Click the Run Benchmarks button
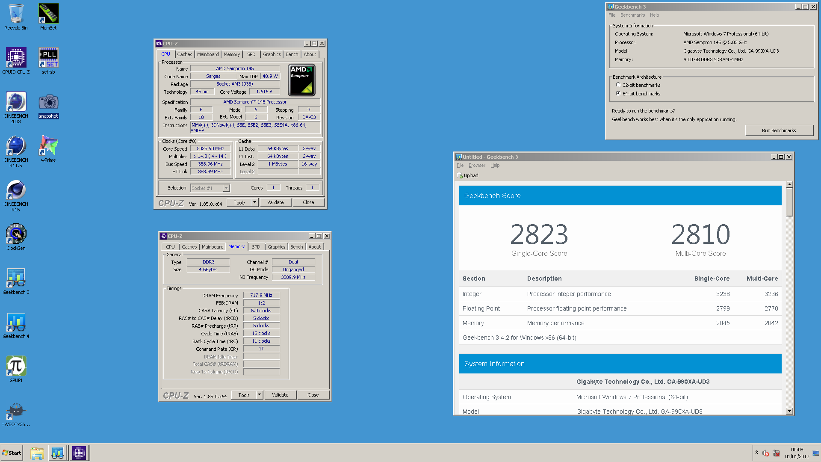Viewport: 821px width, 462px height. tap(779, 130)
